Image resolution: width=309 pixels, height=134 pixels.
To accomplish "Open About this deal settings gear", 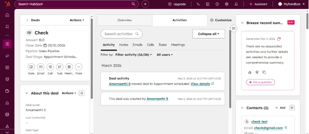I will click(x=82, y=93).
